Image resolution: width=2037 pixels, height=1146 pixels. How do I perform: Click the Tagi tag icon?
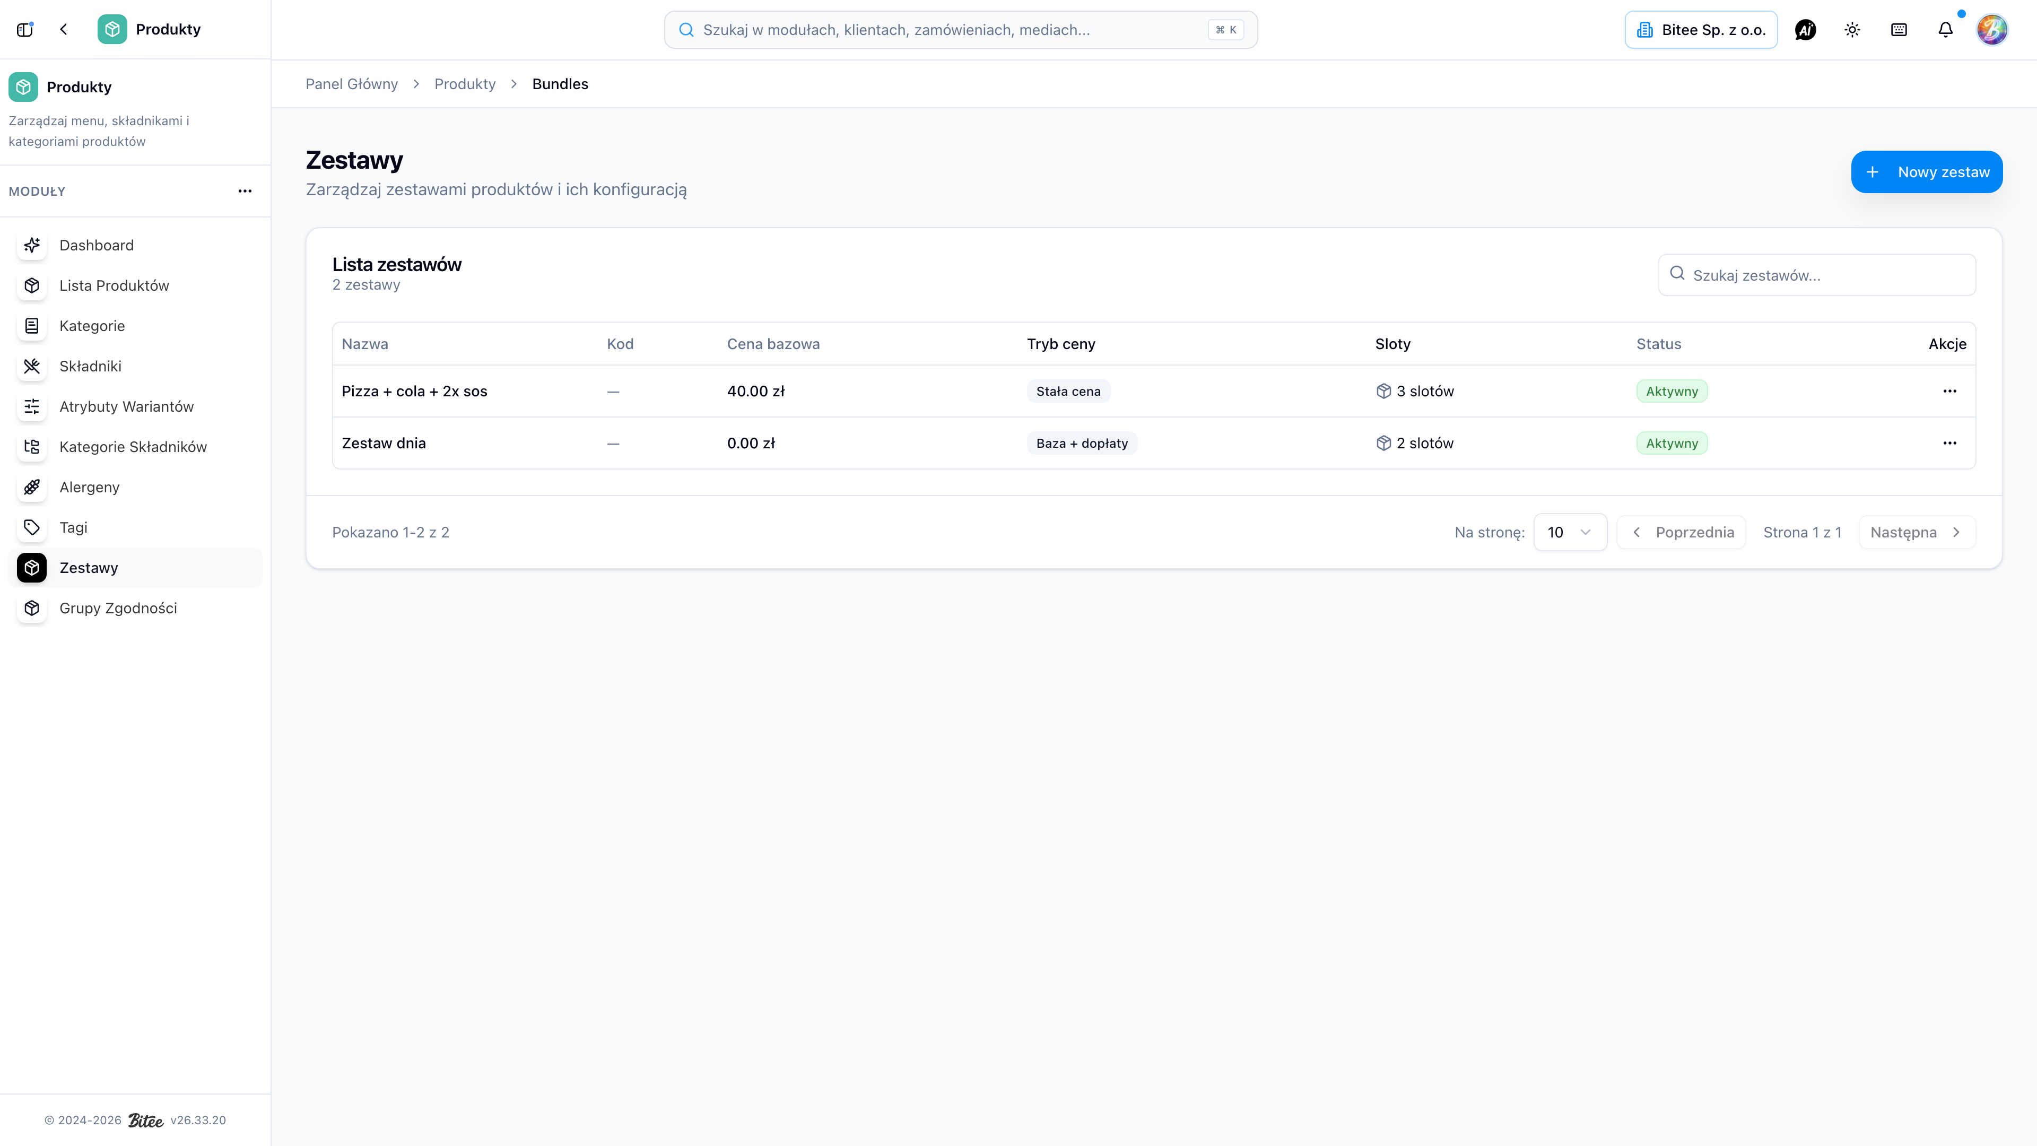click(32, 527)
